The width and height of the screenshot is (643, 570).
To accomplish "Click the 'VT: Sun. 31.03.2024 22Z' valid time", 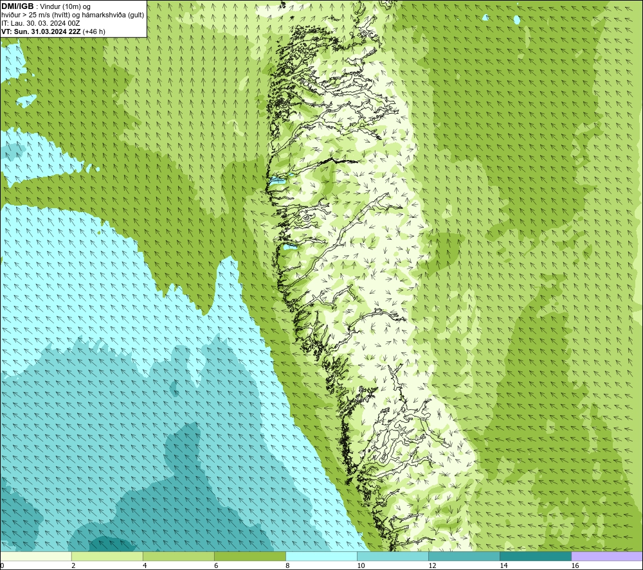I will [41, 31].
